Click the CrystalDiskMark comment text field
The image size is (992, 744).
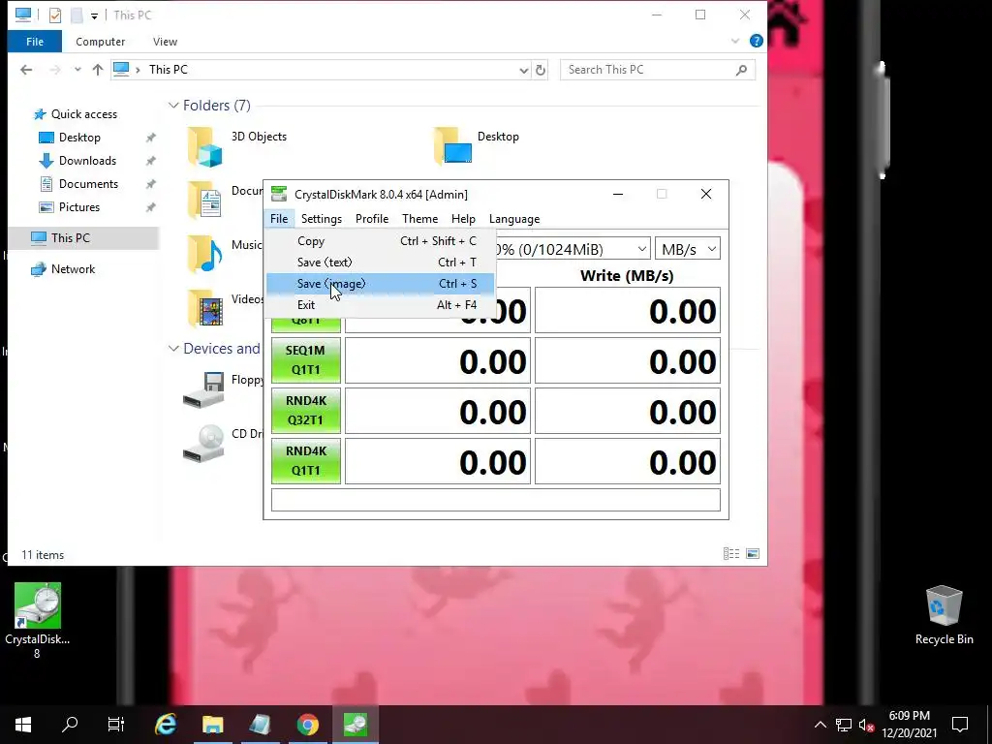tap(495, 500)
